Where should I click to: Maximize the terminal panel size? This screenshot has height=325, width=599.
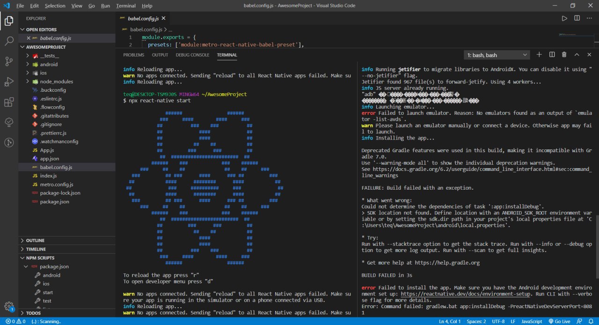click(577, 55)
